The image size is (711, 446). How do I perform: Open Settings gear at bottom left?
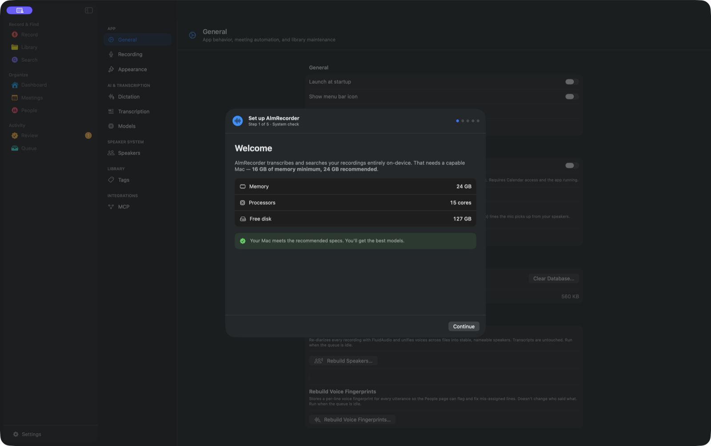(x=16, y=434)
